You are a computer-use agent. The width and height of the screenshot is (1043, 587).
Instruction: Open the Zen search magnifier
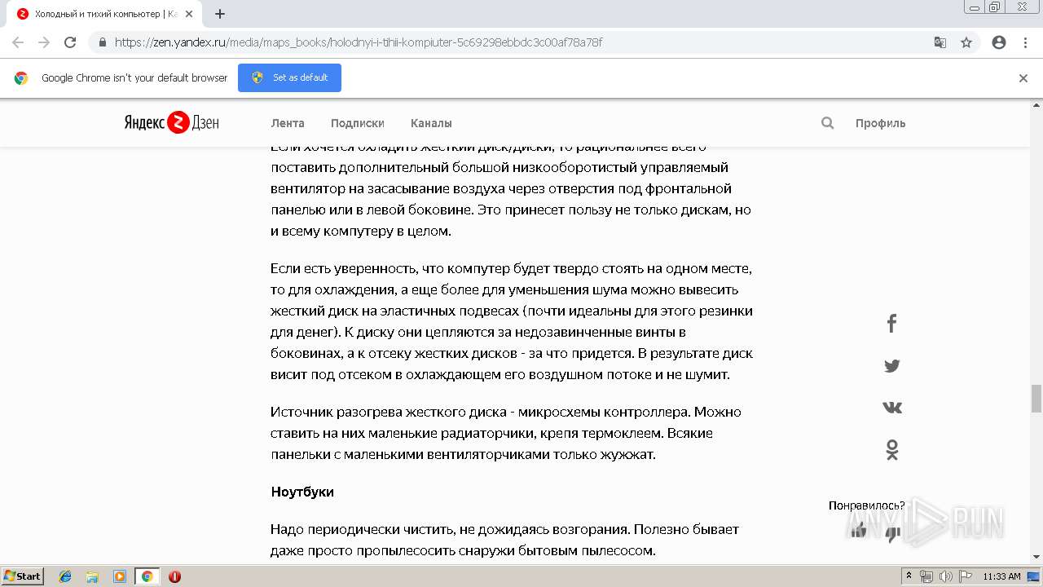click(827, 123)
